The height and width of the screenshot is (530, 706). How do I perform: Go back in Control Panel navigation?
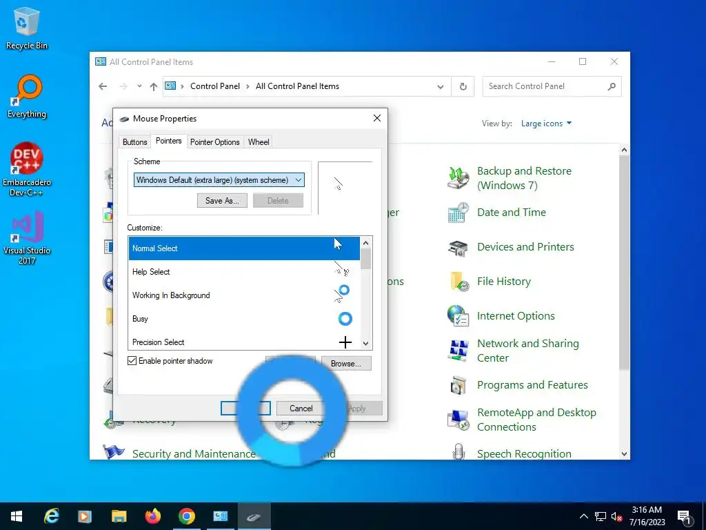103,86
